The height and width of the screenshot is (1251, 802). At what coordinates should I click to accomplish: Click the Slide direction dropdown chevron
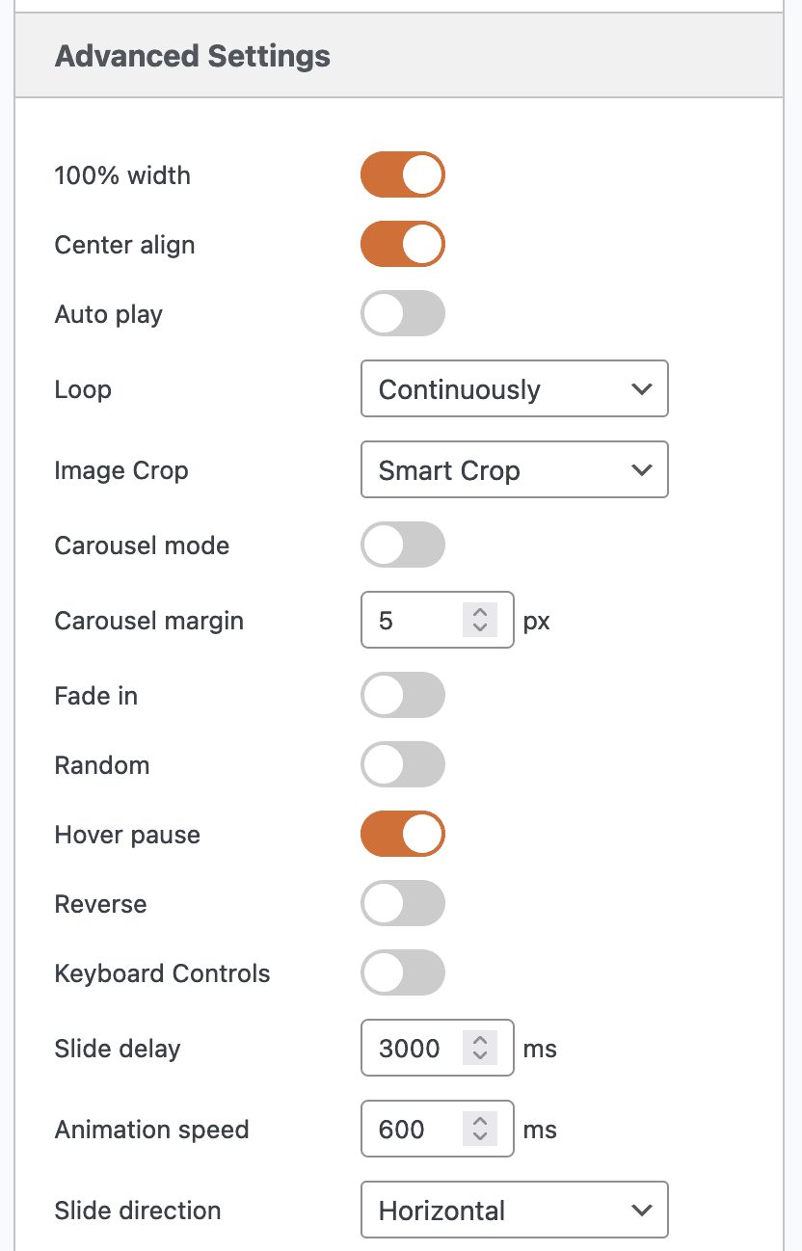pyautogui.click(x=641, y=1211)
